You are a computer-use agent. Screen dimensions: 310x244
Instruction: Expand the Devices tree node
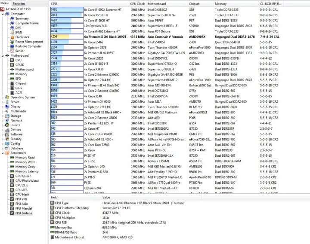tap(3, 130)
